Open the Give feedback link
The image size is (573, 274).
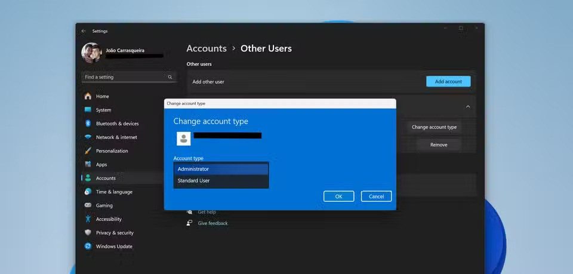(212, 223)
